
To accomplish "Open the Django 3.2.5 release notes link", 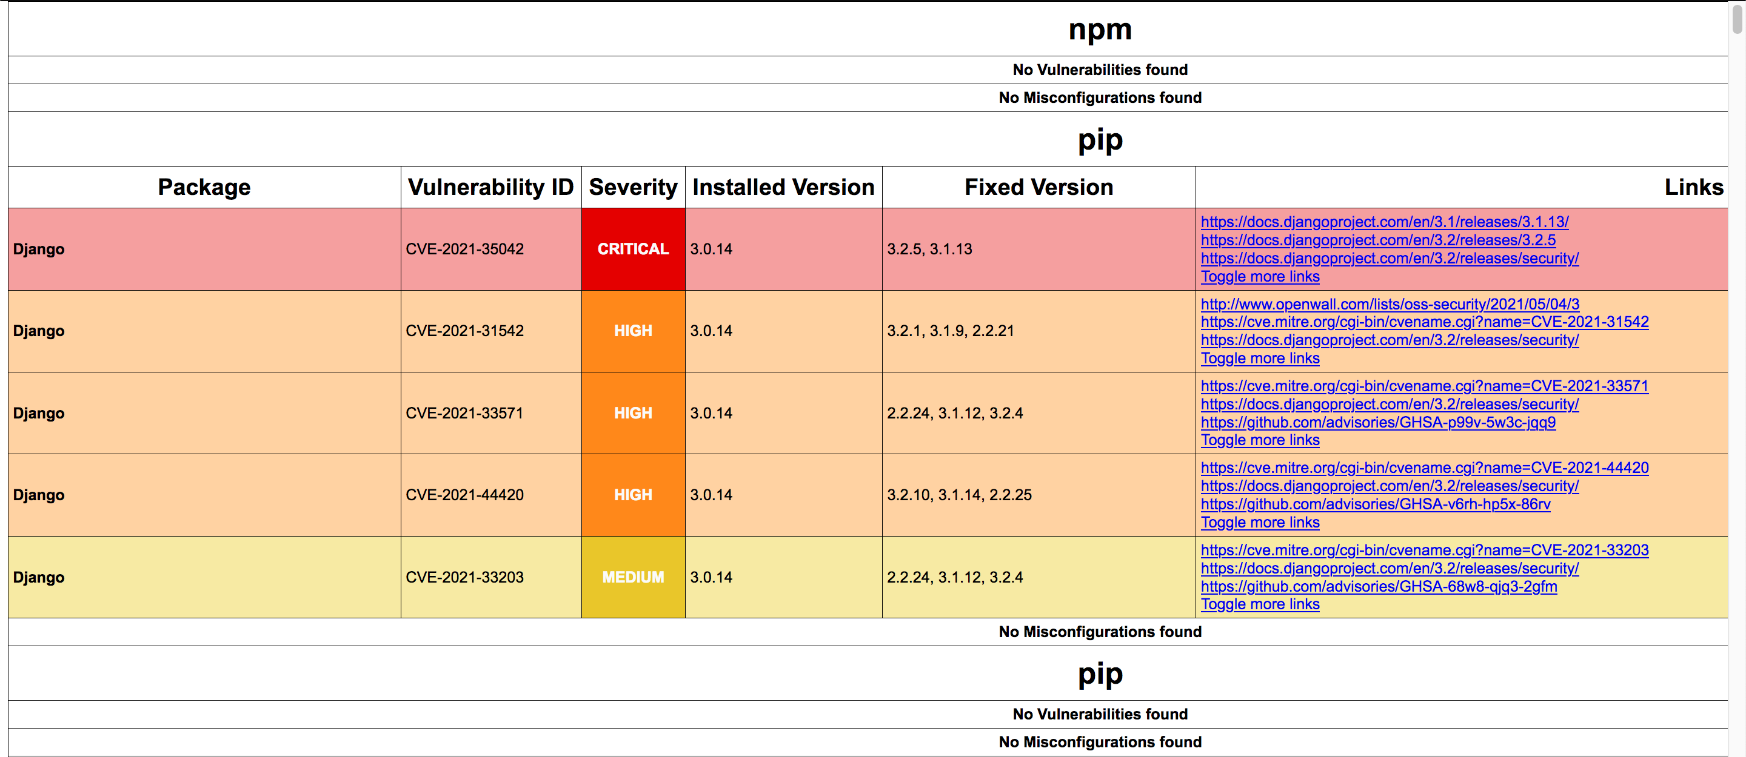I will (1376, 240).
